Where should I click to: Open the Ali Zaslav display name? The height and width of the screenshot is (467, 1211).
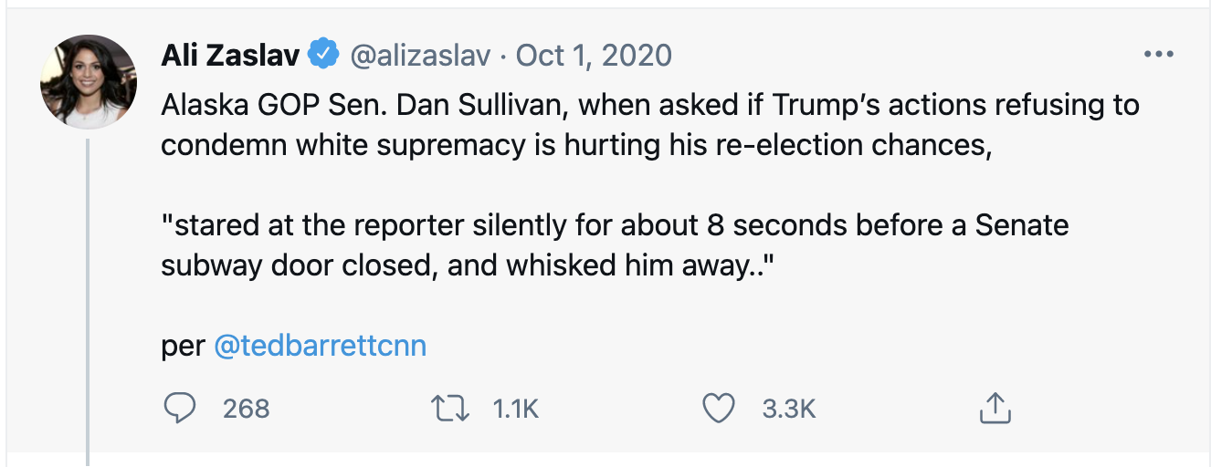pos(230,55)
